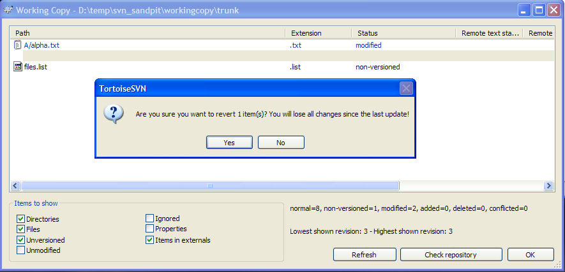Click the .txt extension cell
Viewport: 565px width, 272px height.
click(x=296, y=45)
